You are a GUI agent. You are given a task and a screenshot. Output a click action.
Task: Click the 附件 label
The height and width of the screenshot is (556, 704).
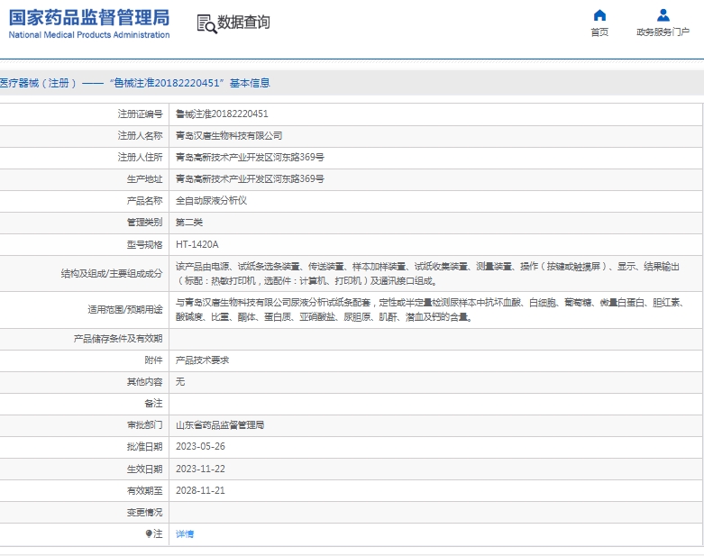pos(153,360)
